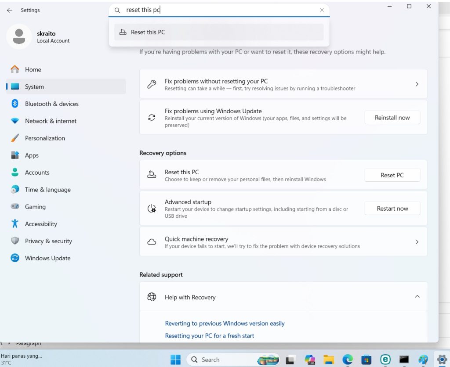Click the globe icon beside Help with Recovery

point(152,297)
